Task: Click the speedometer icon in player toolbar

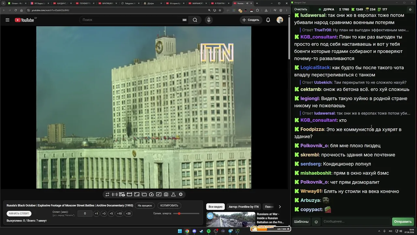Action: (x=151, y=195)
